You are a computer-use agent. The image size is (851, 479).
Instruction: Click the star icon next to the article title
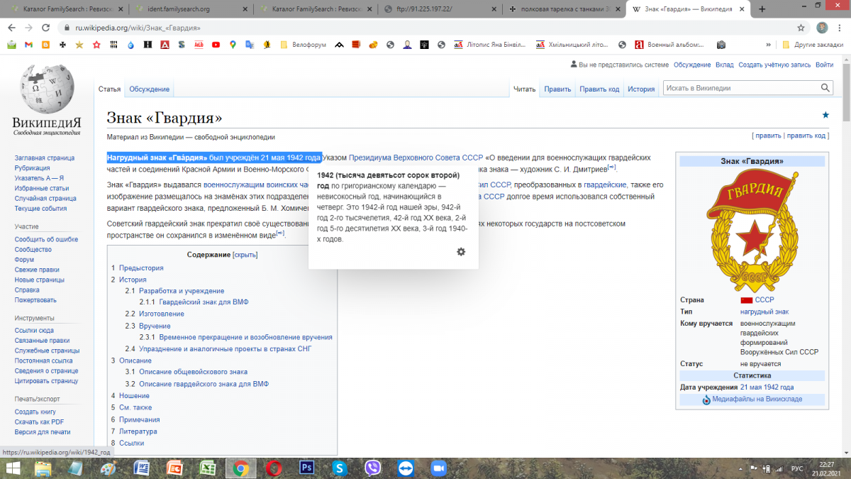[x=825, y=115]
